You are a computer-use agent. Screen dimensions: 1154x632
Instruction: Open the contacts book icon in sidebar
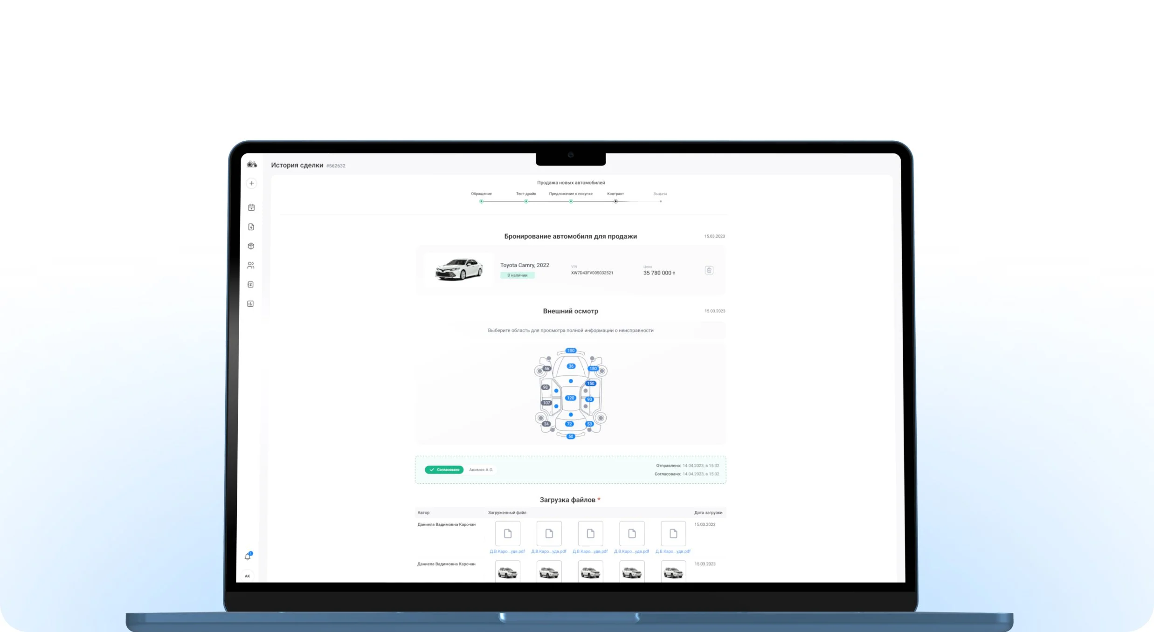pos(250,284)
